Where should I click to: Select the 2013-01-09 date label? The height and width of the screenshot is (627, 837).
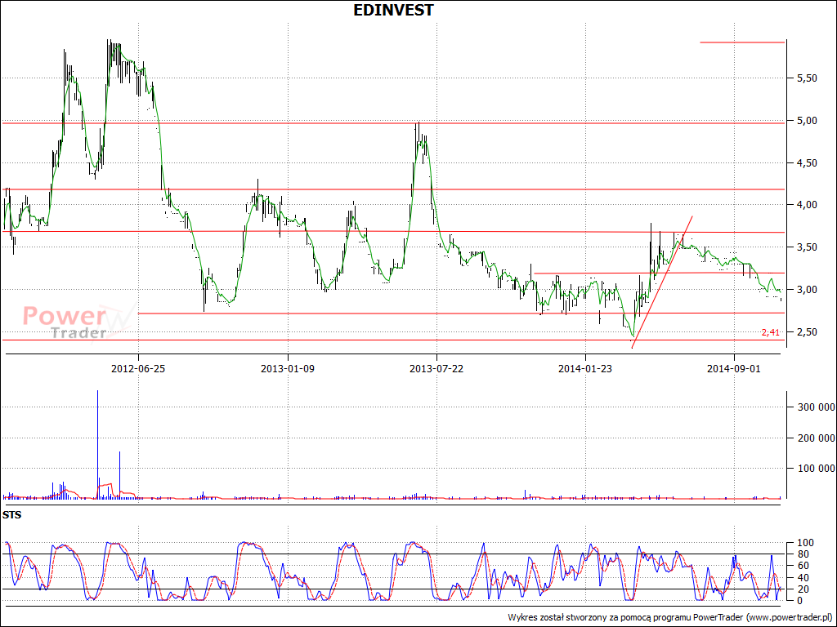[x=288, y=368]
